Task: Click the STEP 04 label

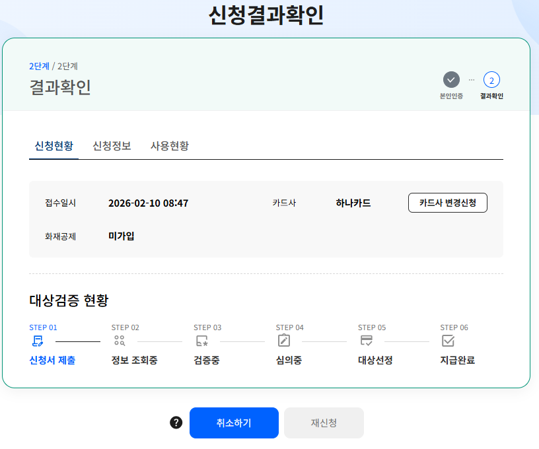Action: pyautogui.click(x=290, y=328)
